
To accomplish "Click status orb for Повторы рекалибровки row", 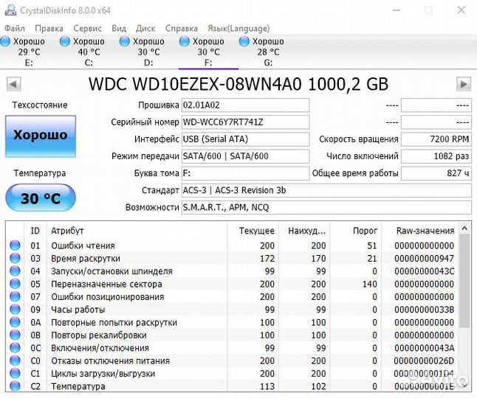I will (15, 335).
